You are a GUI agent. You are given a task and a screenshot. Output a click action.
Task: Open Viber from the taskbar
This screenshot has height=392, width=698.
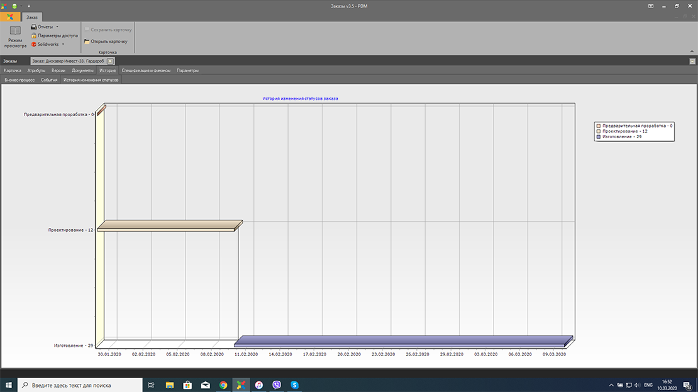pos(277,385)
